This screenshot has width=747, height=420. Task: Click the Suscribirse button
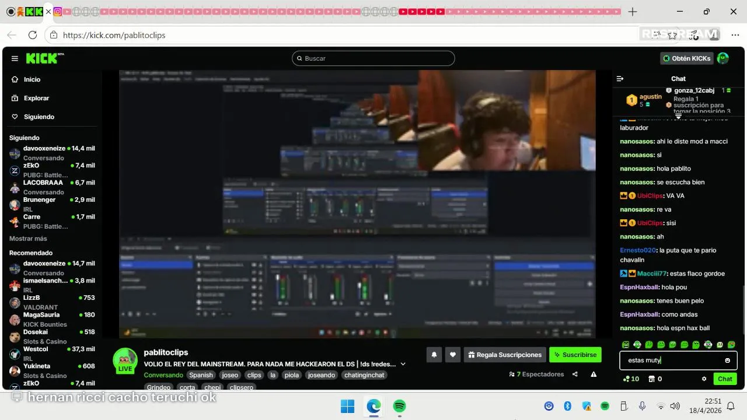pos(575,354)
